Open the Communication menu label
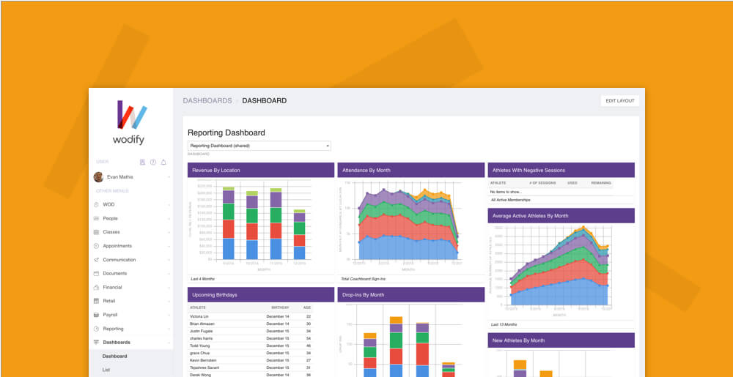This screenshot has height=377, width=733. point(119,260)
